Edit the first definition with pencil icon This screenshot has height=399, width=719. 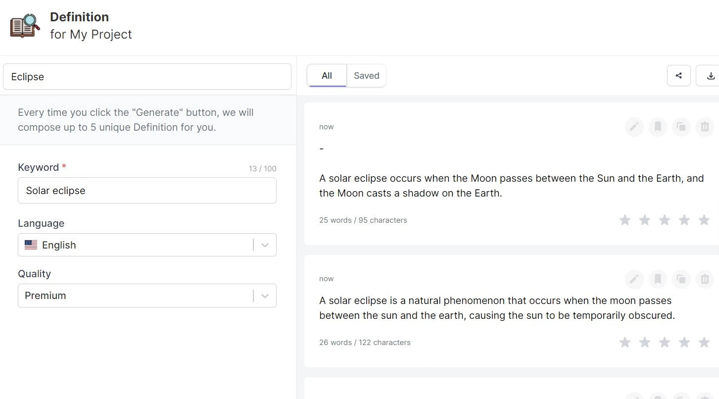pos(634,127)
